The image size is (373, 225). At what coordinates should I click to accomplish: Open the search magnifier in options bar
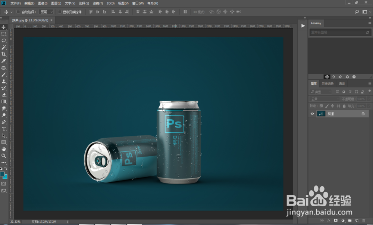coord(357,12)
